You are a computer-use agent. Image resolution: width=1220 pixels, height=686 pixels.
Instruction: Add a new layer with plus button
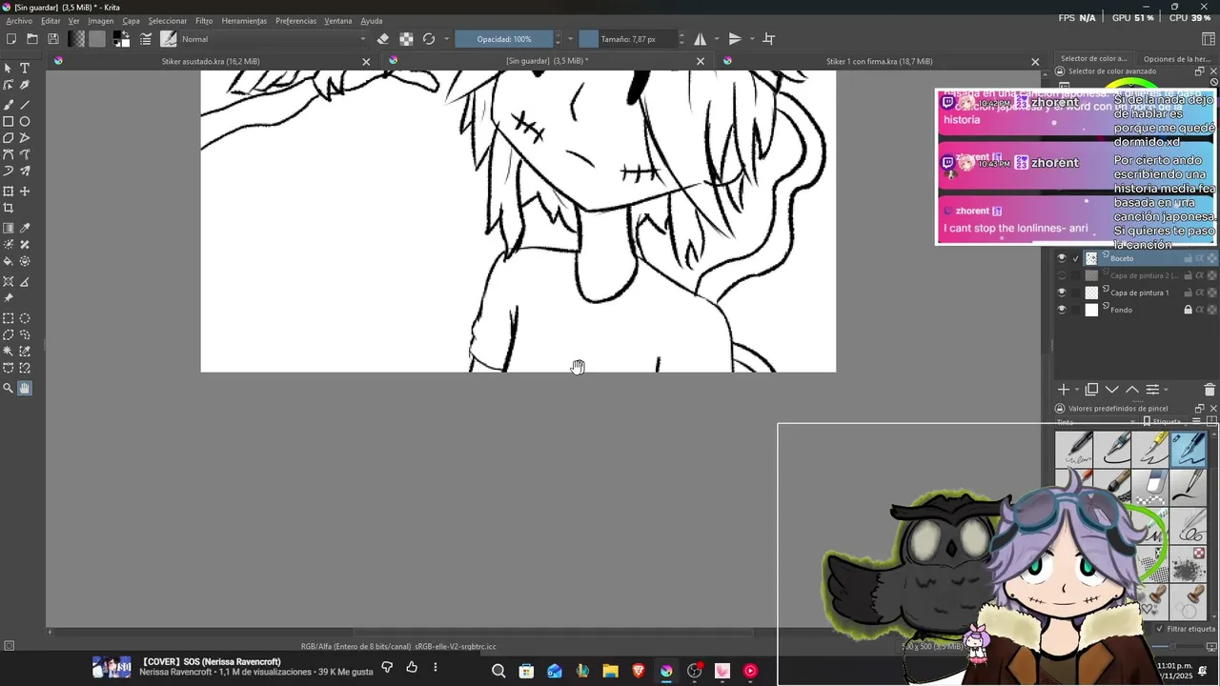tap(1064, 390)
